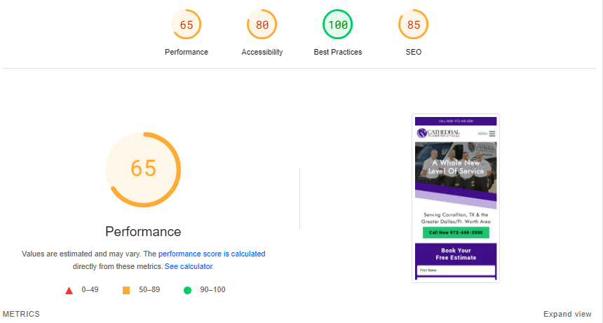The width and height of the screenshot is (603, 323).
Task: Click the Best Practices gauge showing 100
Action: click(338, 25)
